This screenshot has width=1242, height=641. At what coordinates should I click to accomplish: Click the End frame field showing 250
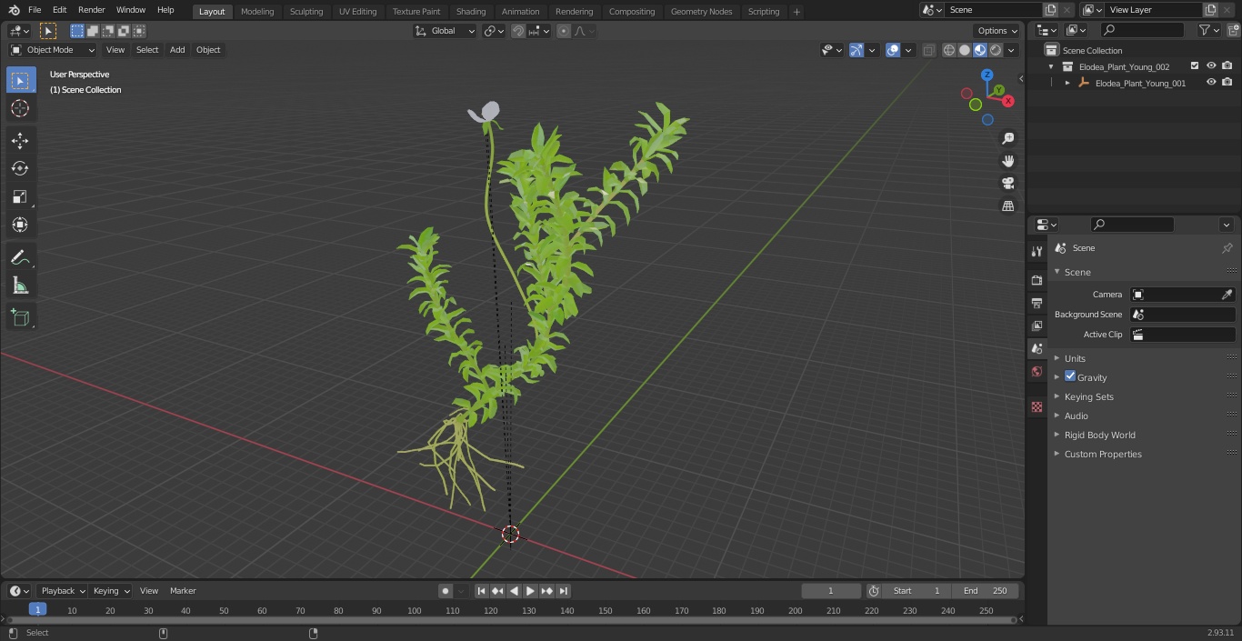point(986,591)
